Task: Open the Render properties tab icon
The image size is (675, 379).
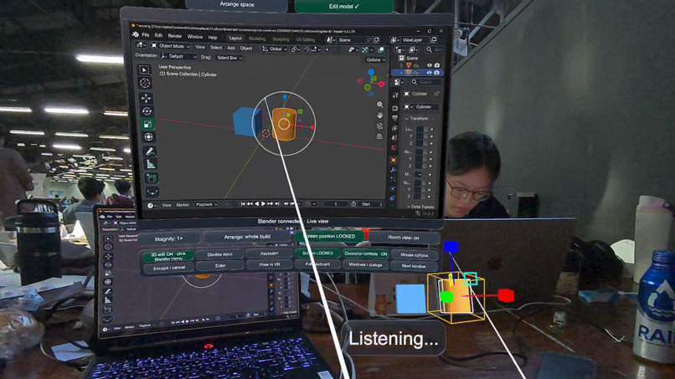Action: pos(394,108)
